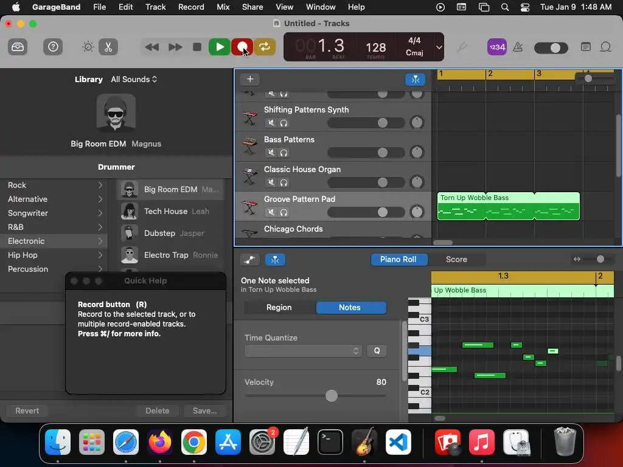Select the Torn Up Wobble Bass region
Image resolution: width=623 pixels, height=467 pixels.
[x=508, y=206]
